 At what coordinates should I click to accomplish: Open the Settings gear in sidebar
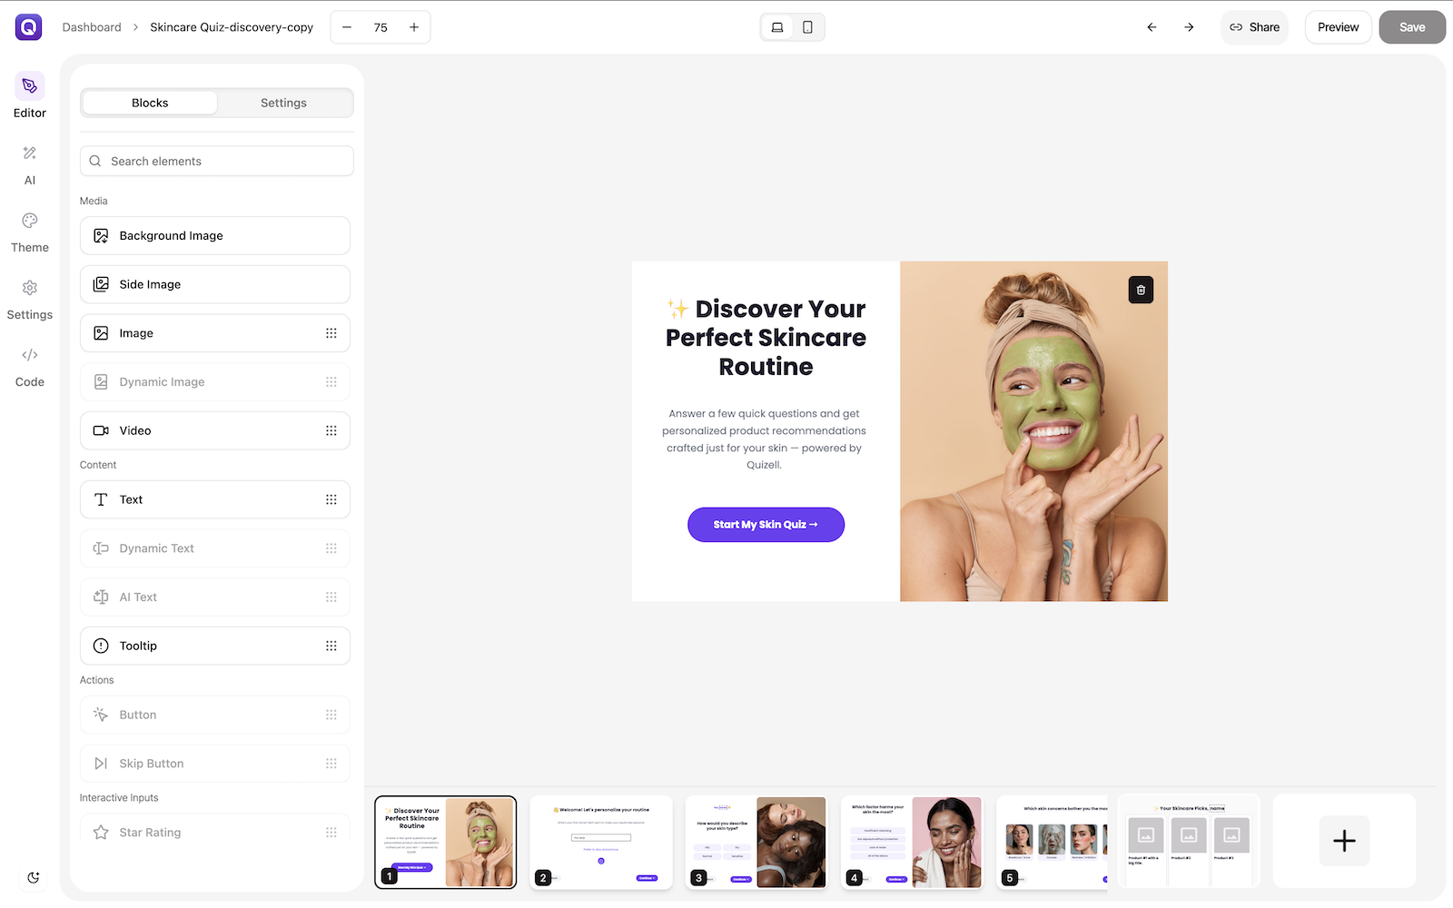30,300
